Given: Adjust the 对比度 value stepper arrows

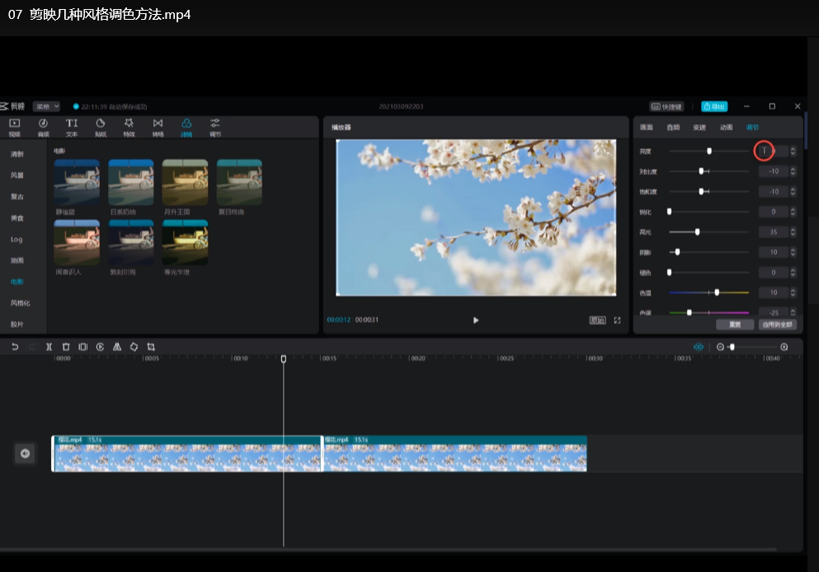Looking at the screenshot, I should click(793, 171).
